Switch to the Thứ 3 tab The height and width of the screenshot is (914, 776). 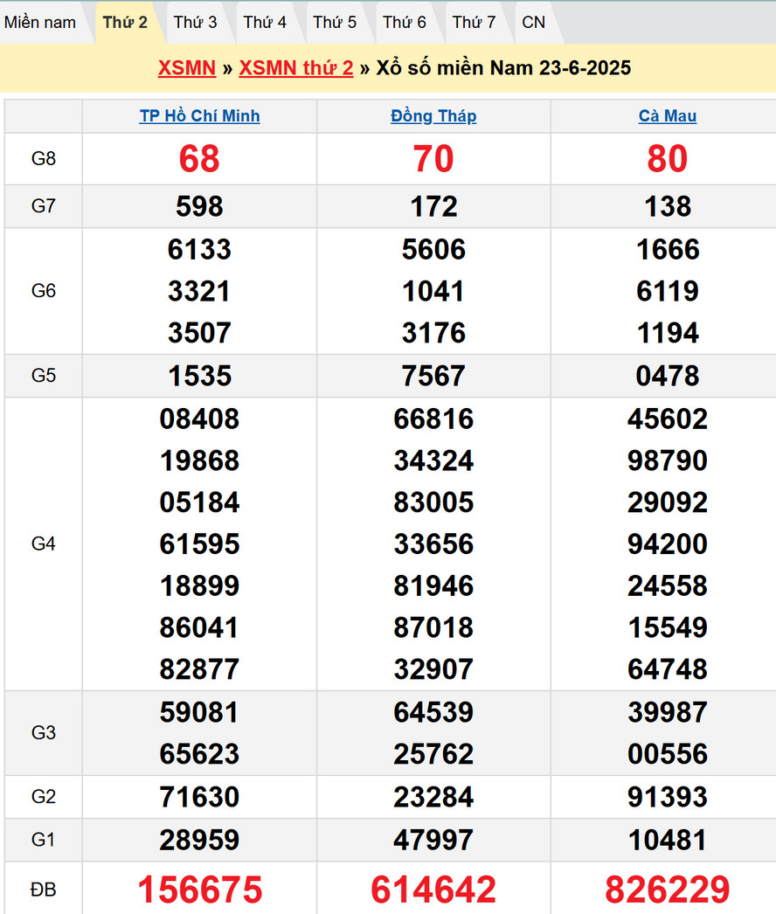pos(195,23)
